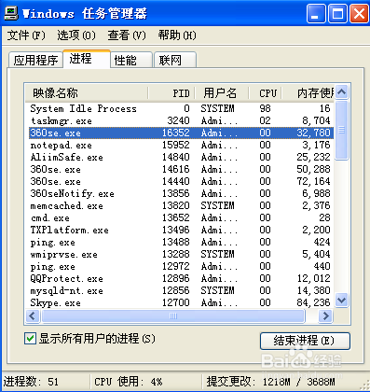Select TXPlatform.exe process
Image resolution: width=370 pixels, height=392 pixels.
click(180, 230)
